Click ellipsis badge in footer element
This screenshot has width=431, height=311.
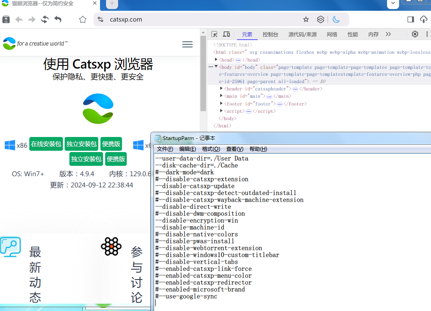click(x=280, y=104)
